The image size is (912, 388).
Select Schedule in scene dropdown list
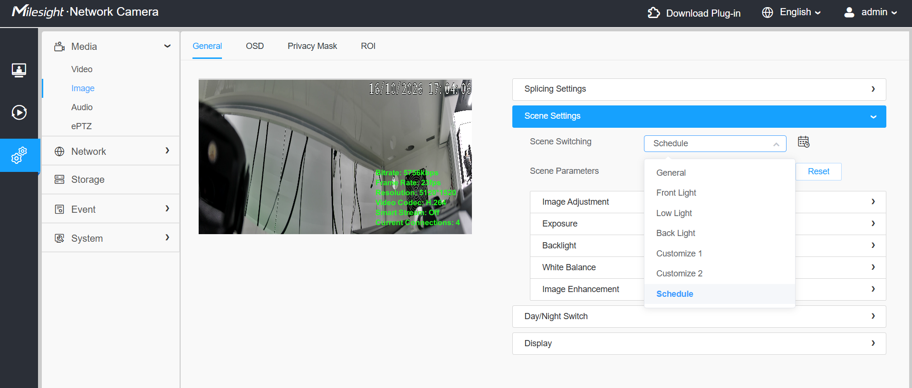pos(720,294)
